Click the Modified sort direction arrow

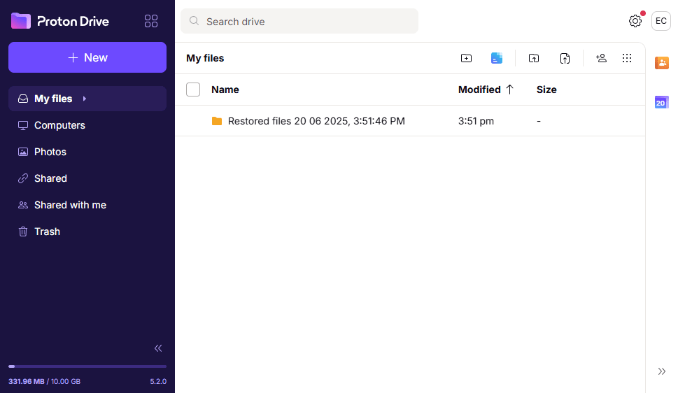510,90
